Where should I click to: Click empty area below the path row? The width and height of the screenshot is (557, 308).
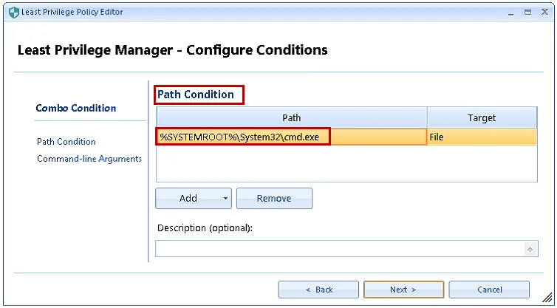[x=346, y=162]
